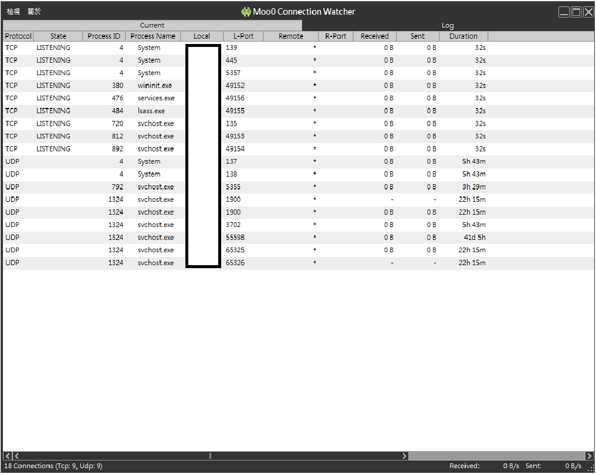596x474 pixels.
Task: Click the 3h 29m duration value
Action: point(473,187)
